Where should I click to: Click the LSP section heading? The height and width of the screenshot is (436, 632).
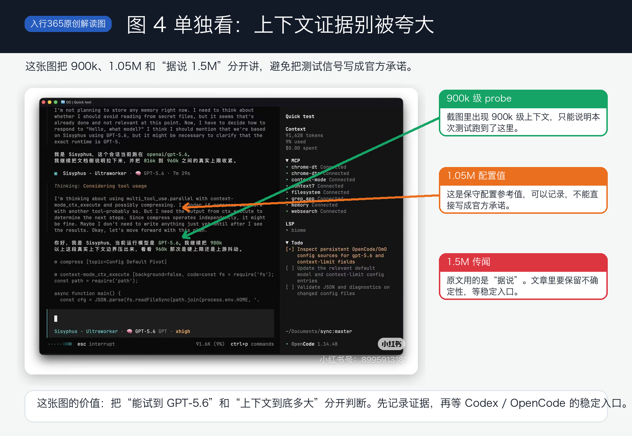(290, 224)
